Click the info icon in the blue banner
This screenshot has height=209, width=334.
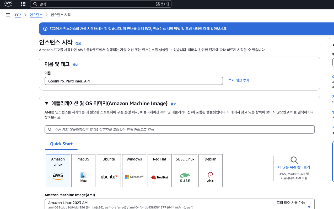point(45,29)
